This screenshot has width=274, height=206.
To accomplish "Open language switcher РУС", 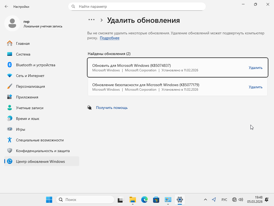I will 224,200.
